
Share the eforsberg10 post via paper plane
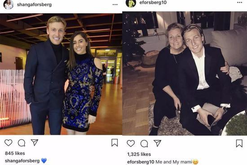click(157, 143)
